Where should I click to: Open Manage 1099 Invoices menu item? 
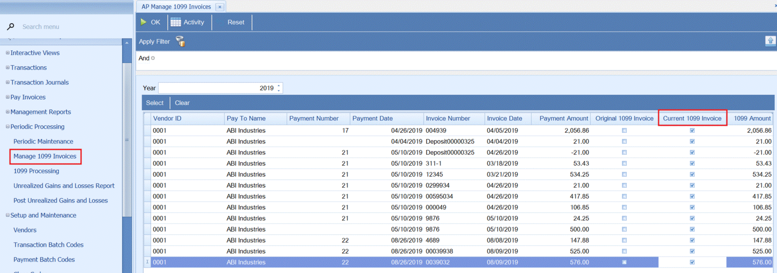[45, 156]
